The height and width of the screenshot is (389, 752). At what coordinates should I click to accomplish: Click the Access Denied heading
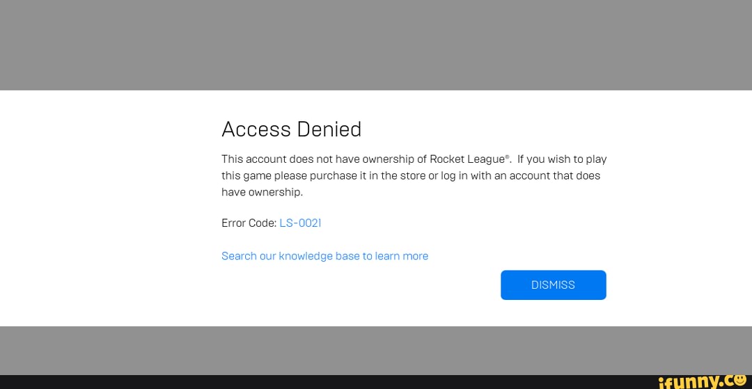point(291,129)
